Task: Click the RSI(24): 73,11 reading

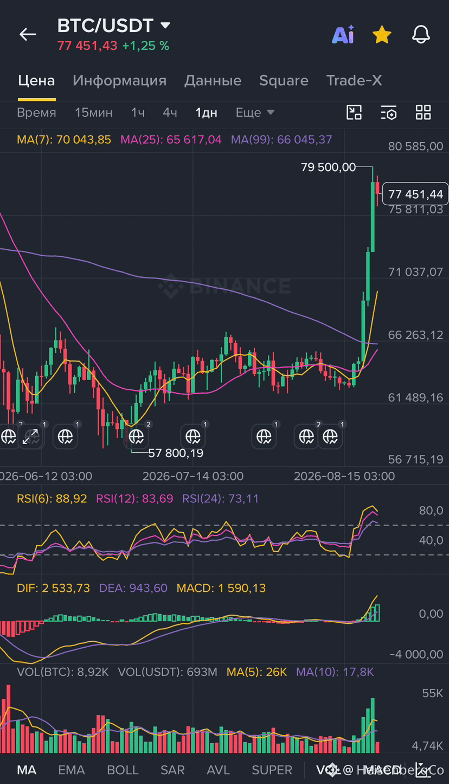Action: pos(221,498)
